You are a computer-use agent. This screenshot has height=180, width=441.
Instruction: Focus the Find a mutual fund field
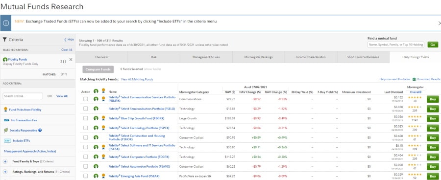[x=396, y=45]
